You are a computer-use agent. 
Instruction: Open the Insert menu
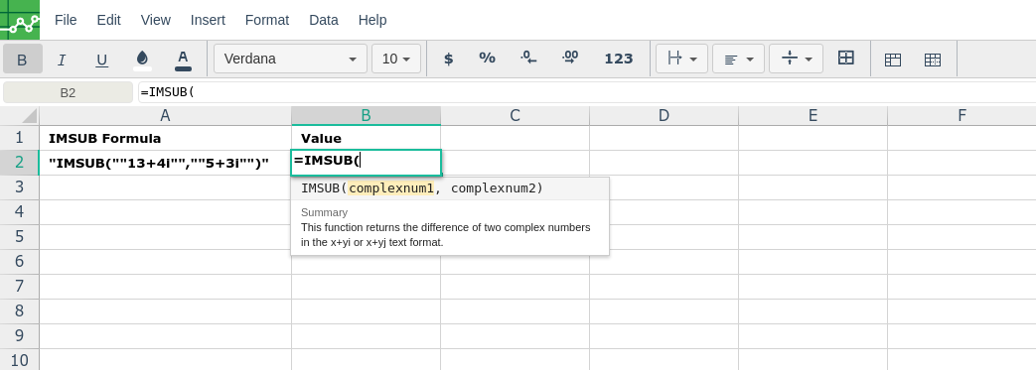tap(208, 20)
